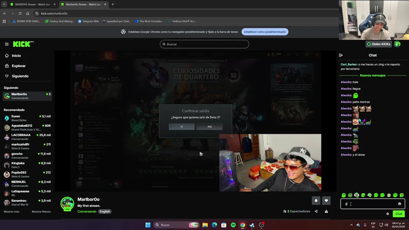Open the hamburger sidebar menu
This screenshot has width=409, height=230.
[7, 44]
